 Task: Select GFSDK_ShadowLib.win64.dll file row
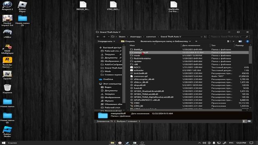[189, 91]
